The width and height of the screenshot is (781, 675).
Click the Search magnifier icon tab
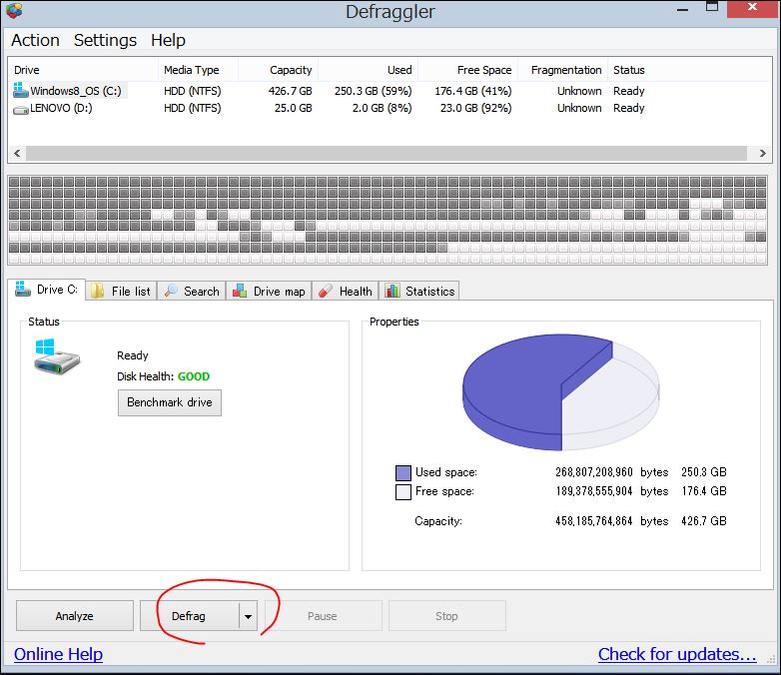(171, 291)
